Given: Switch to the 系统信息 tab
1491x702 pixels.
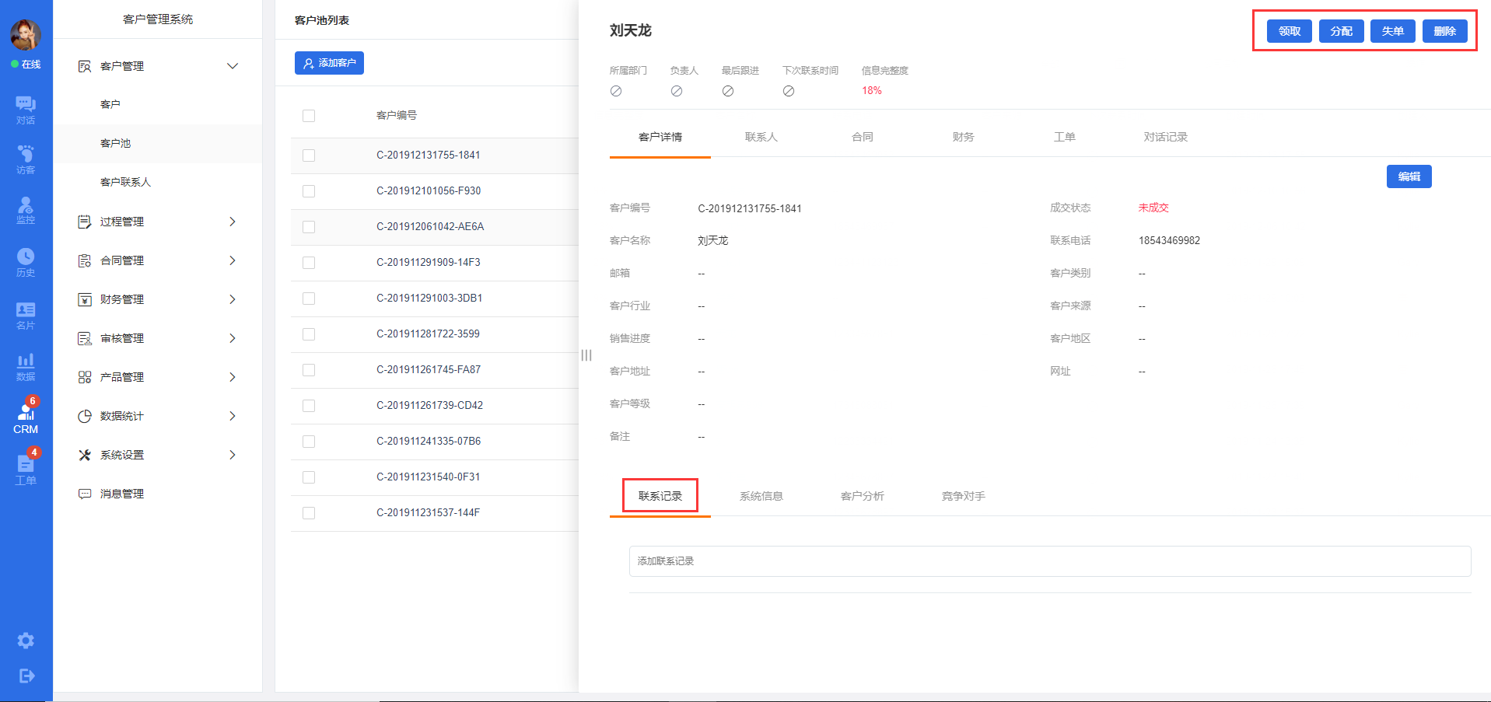Looking at the screenshot, I should [761, 496].
